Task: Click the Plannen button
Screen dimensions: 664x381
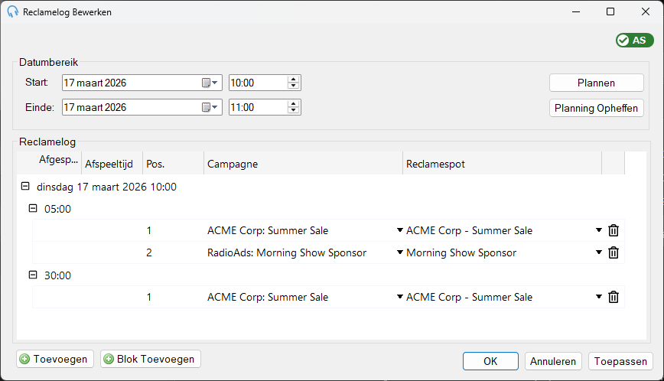Action: (x=596, y=83)
